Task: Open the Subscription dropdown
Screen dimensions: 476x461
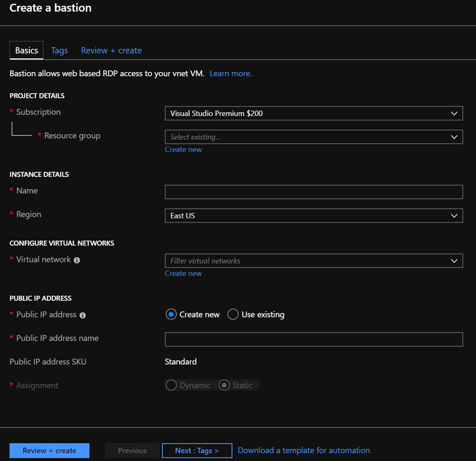Action: point(313,113)
